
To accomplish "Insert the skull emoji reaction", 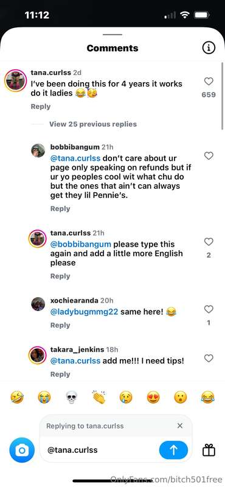I will tap(72, 398).
